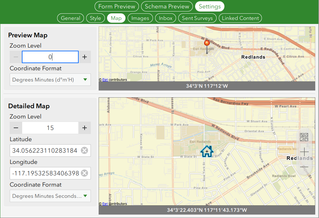This screenshot has width=319, height=218.
Task: Open the Detailed Map Coordinate Format dropdown
Action: tap(50, 196)
